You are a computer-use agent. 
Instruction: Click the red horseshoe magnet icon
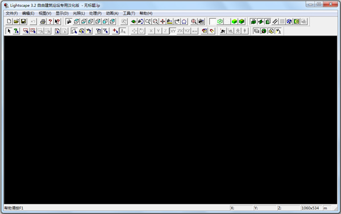pos(211,31)
